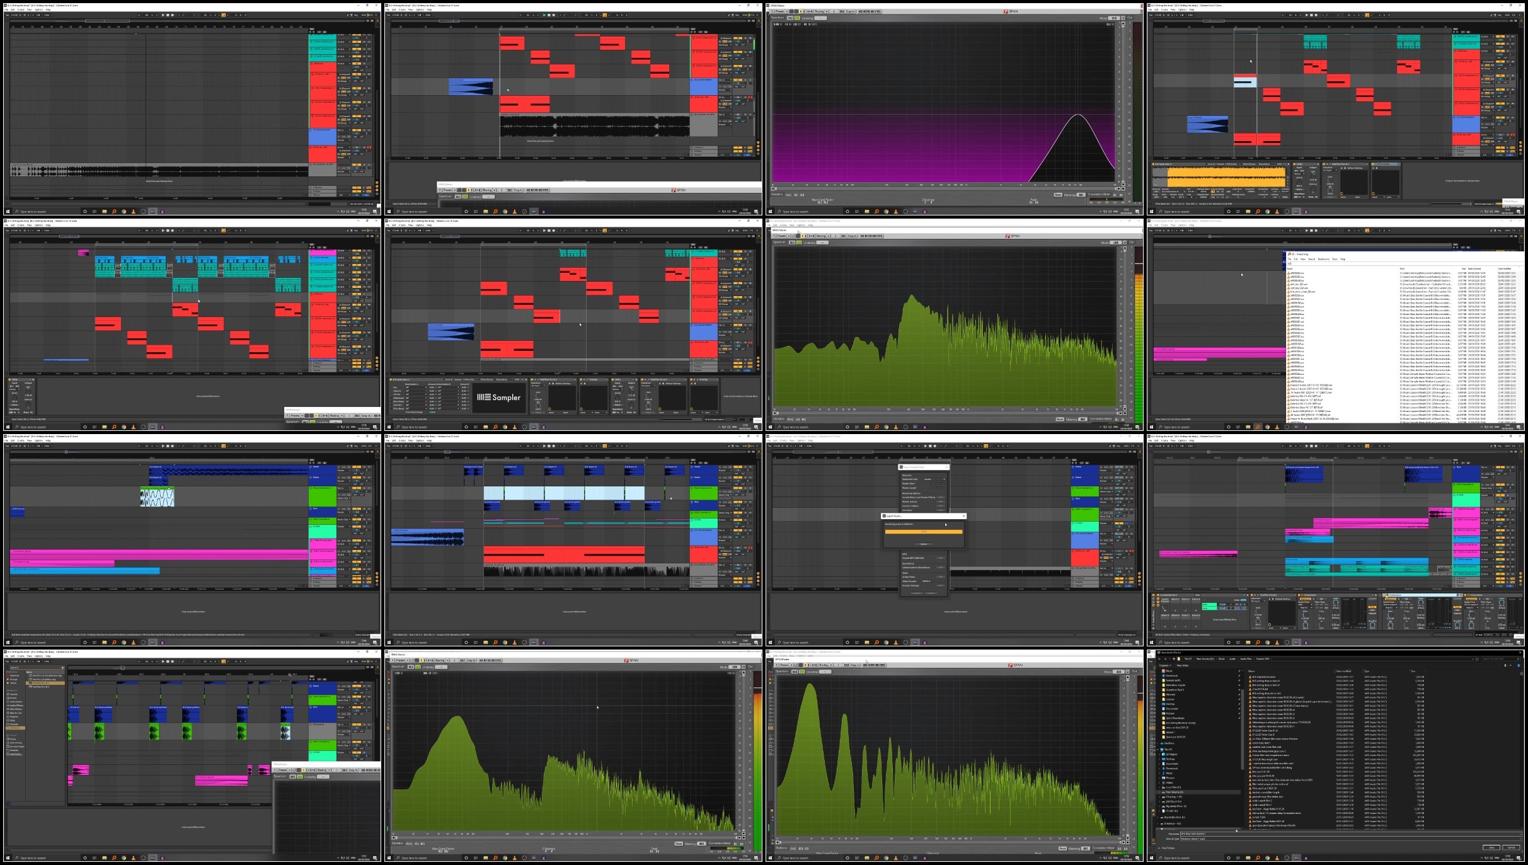
Task: Click magnifier icon in Save dialog search box
Action: point(1518,659)
